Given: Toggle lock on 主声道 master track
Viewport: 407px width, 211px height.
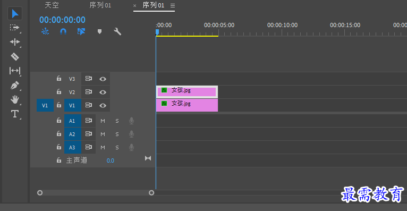Looking at the screenshot, I should [59, 160].
